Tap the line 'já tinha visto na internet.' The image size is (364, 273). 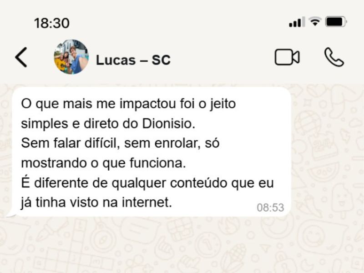coord(96,202)
